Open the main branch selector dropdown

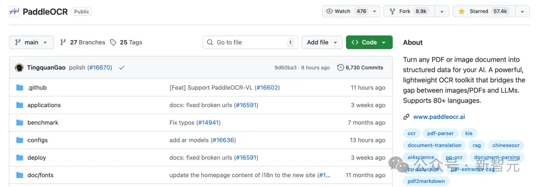tap(31, 42)
